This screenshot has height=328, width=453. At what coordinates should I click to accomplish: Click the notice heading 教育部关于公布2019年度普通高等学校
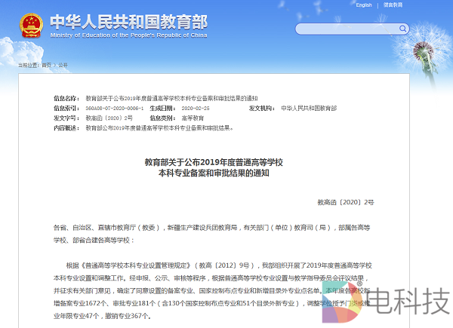coord(214,162)
